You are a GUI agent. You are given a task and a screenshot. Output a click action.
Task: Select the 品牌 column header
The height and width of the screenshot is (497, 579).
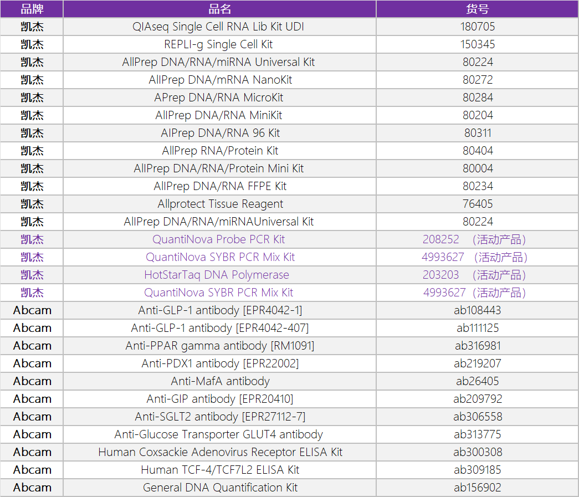[32, 9]
